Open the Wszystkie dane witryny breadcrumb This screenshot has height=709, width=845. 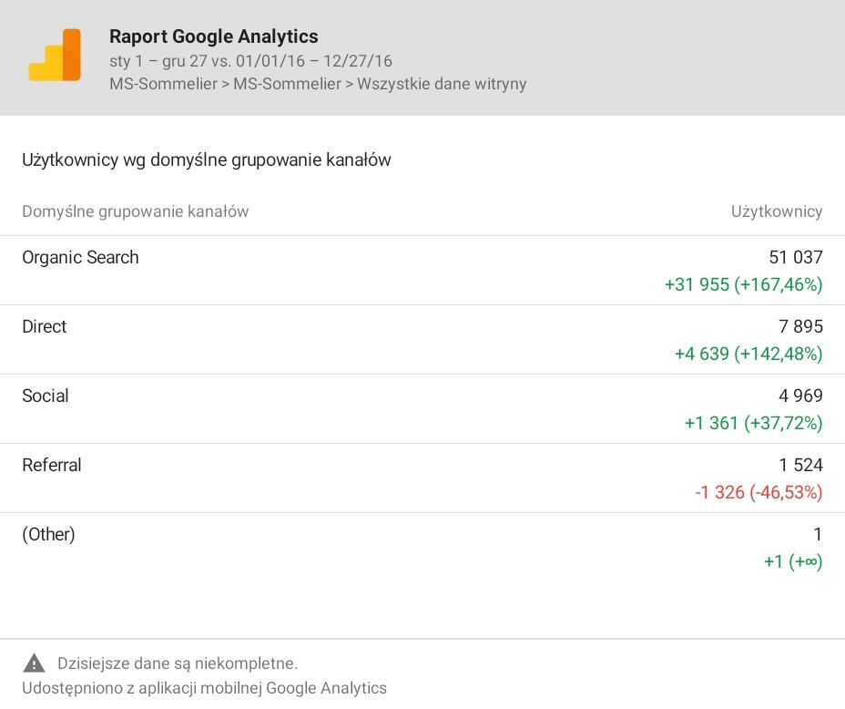[442, 84]
